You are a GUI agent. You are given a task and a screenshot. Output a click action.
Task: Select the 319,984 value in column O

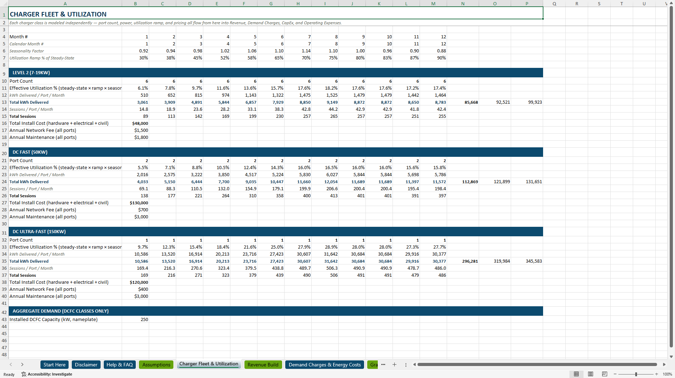point(495,261)
